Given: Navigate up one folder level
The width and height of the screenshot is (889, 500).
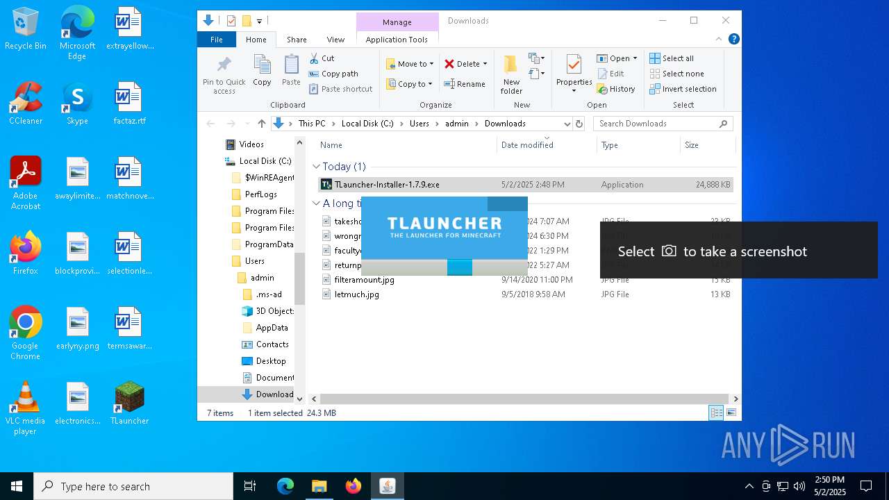Looking at the screenshot, I should (x=261, y=124).
